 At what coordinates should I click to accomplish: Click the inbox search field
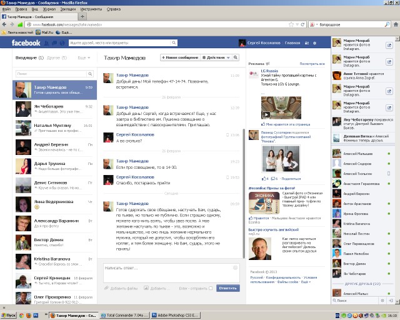coord(51,74)
